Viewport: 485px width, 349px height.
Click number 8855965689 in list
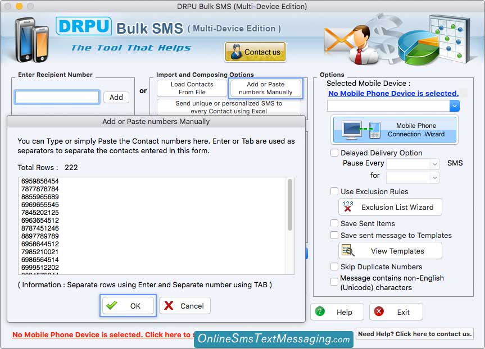(x=40, y=197)
